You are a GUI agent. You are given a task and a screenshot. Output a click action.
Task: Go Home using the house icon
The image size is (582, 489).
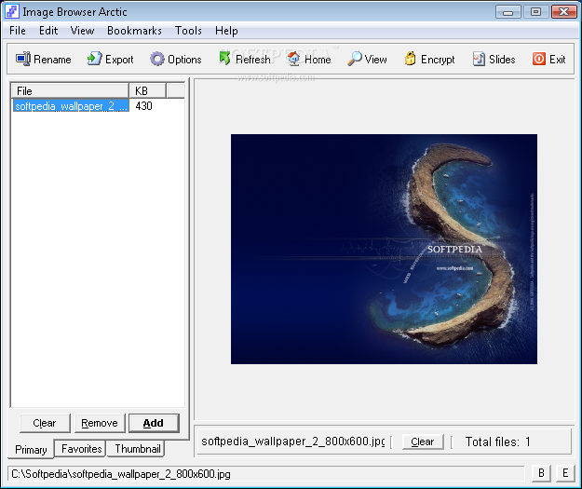click(293, 59)
